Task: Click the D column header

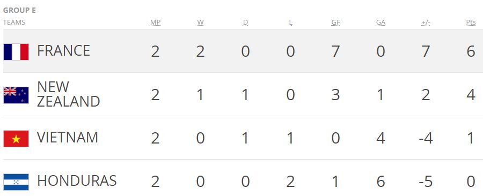Action: (245, 22)
